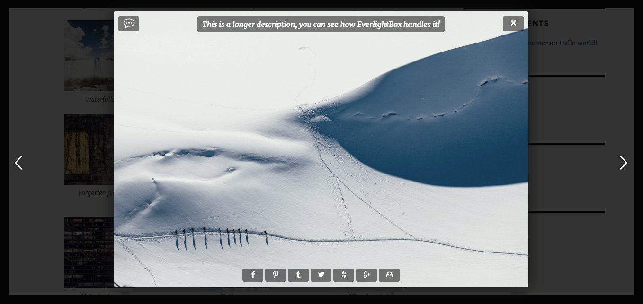The width and height of the screenshot is (643, 304).
Task: Share the image on Tumblr
Action: coord(298,275)
